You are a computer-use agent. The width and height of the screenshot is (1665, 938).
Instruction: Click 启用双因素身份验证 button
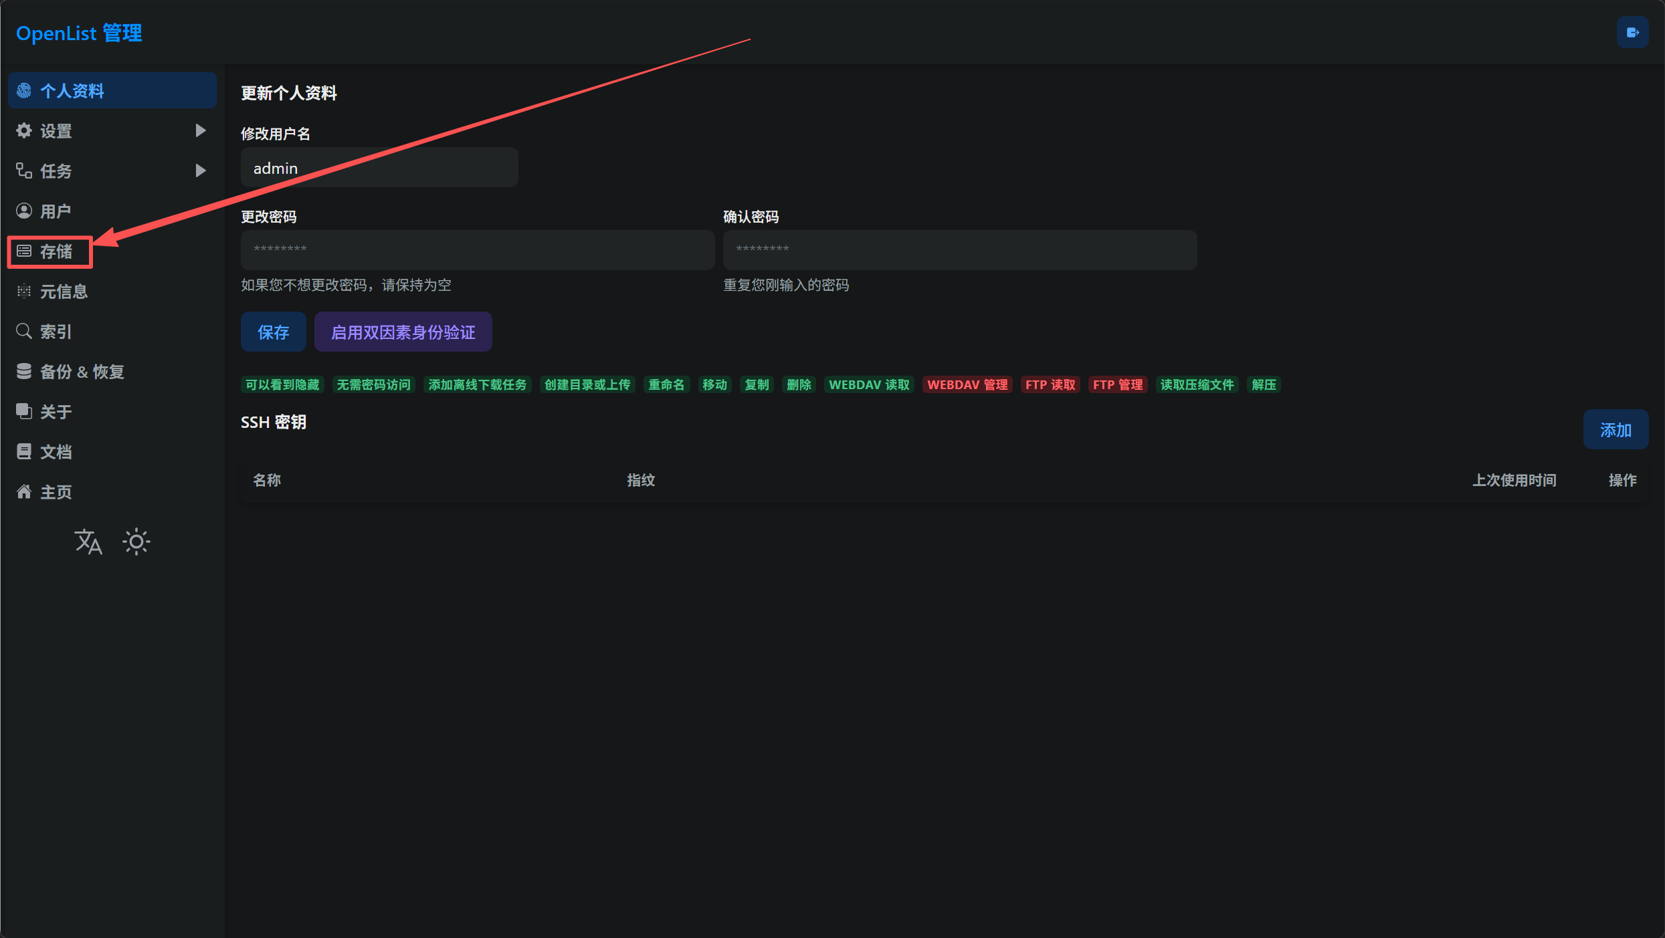click(x=403, y=332)
